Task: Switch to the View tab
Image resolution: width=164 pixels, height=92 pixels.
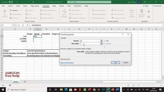Action: coord(69,6)
